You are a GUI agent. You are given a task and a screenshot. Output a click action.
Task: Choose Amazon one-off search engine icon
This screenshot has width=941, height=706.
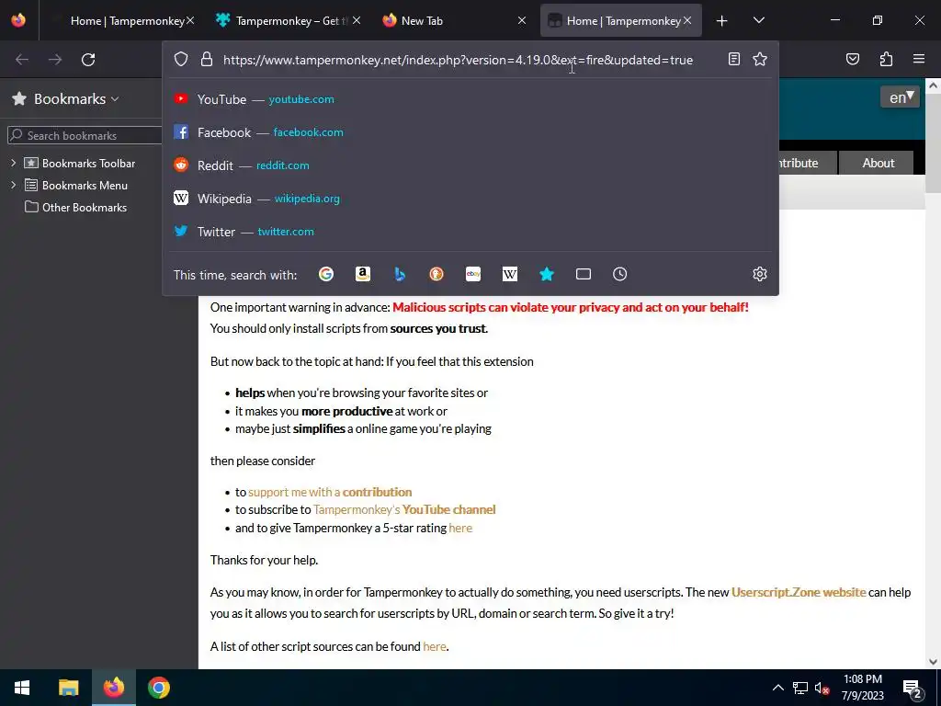coord(362,274)
